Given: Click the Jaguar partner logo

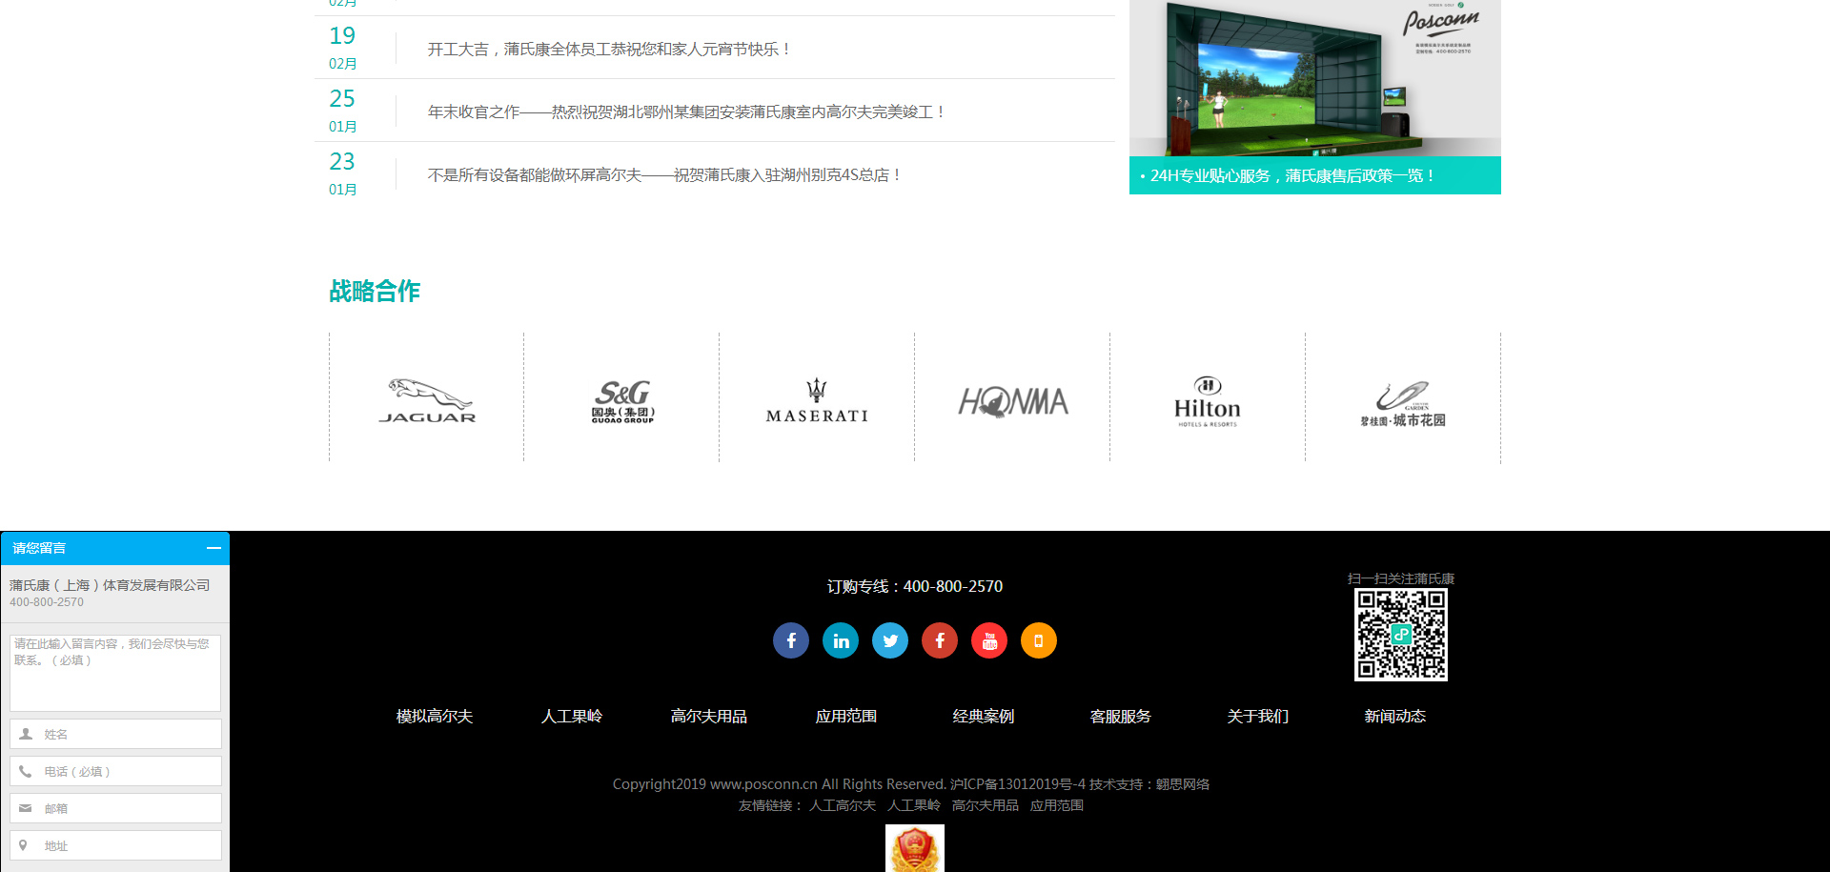Looking at the screenshot, I should tap(427, 400).
